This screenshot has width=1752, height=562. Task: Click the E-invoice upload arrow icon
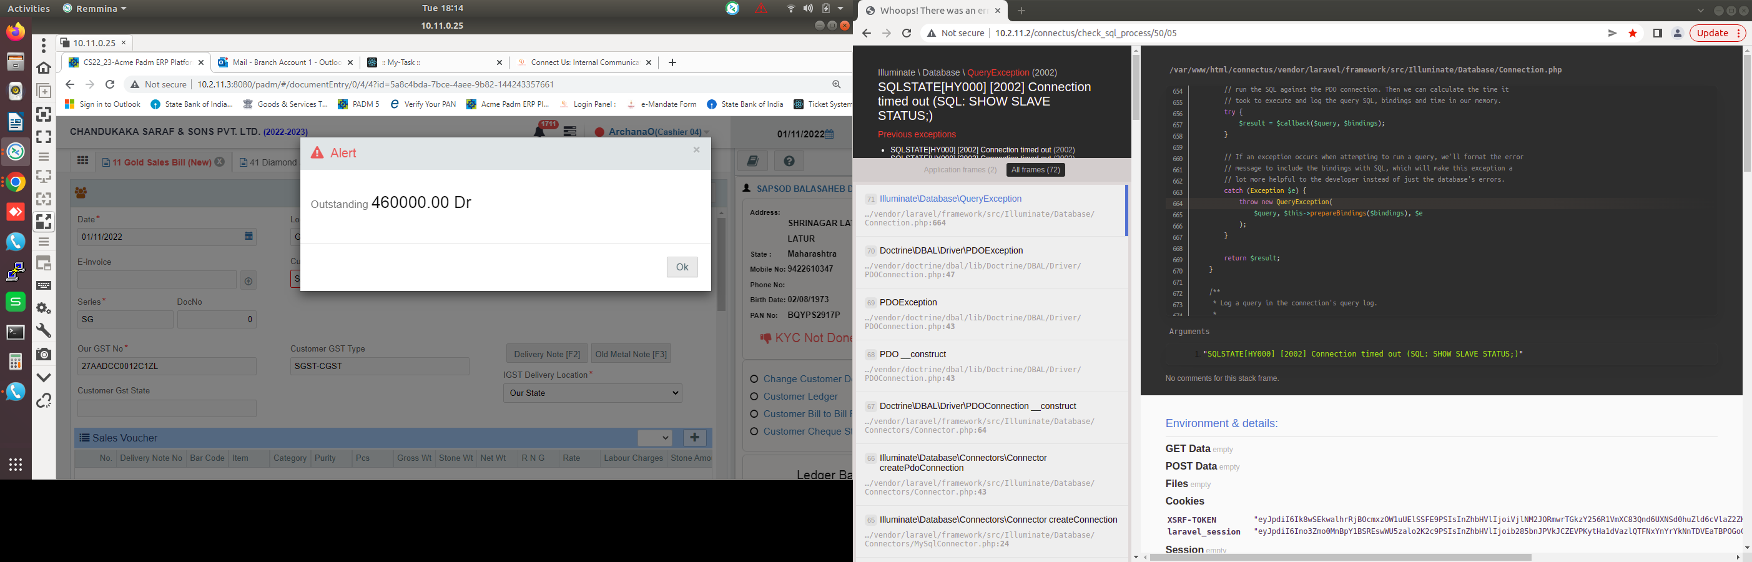click(x=249, y=281)
